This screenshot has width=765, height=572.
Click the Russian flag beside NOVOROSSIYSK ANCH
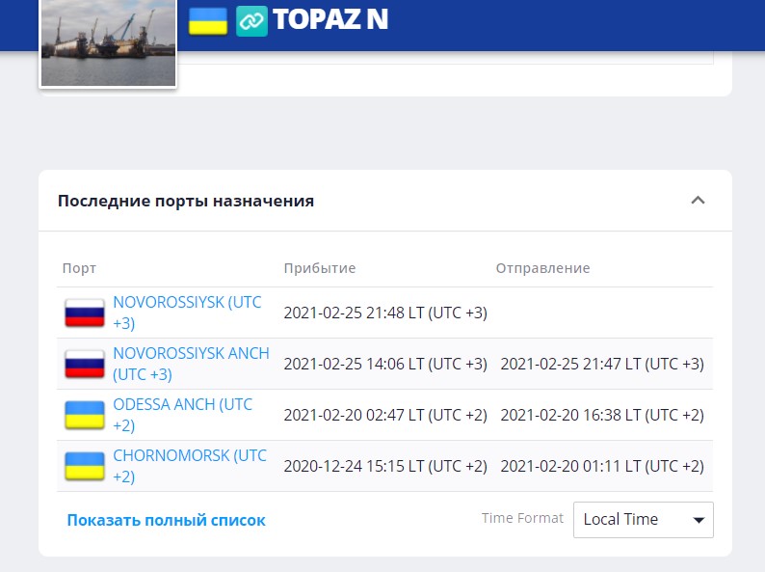click(x=85, y=364)
